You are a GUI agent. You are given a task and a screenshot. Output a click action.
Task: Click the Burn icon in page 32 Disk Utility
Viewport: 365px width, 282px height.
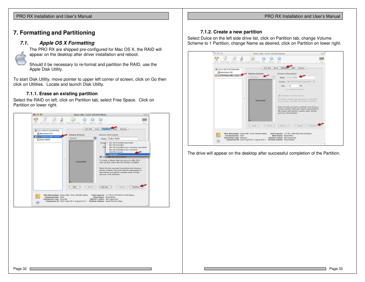tap(36, 119)
